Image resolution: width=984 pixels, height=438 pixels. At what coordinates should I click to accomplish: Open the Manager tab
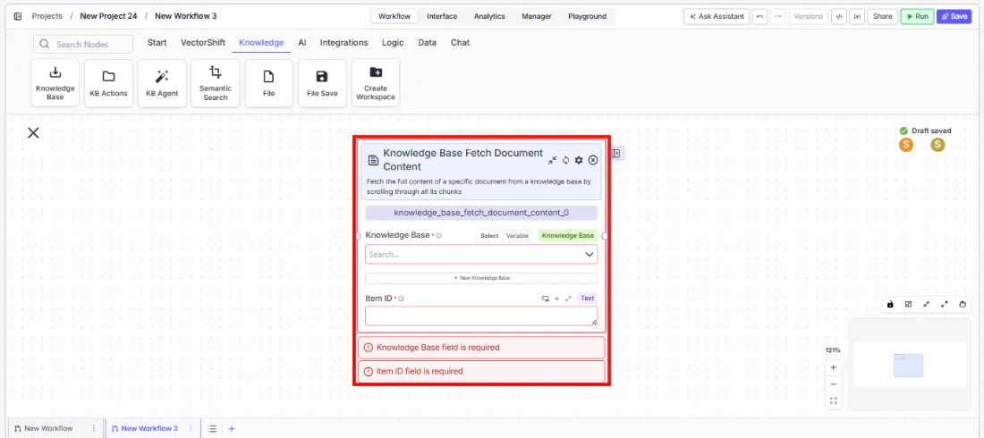(x=537, y=16)
